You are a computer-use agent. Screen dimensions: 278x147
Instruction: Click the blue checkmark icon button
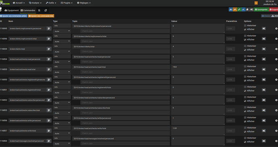pyautogui.click(x=243, y=10)
